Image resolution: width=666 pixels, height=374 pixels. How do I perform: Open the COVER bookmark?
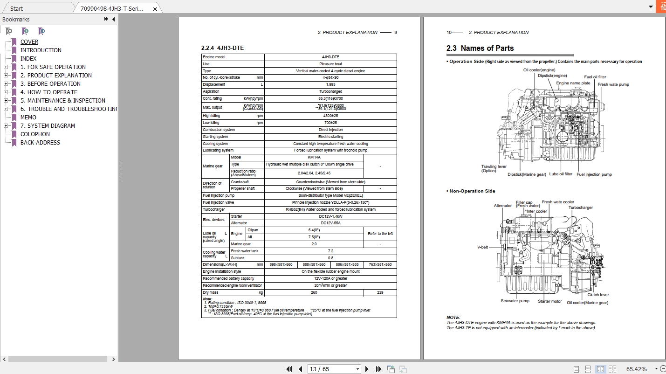point(29,42)
